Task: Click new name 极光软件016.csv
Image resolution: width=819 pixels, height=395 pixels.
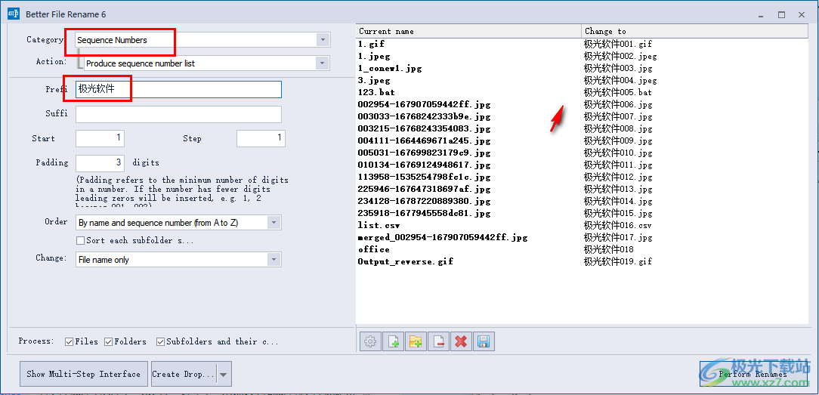Action: pos(618,225)
